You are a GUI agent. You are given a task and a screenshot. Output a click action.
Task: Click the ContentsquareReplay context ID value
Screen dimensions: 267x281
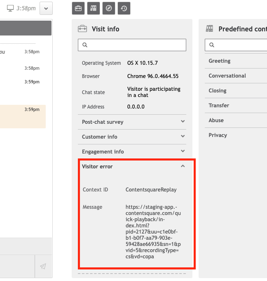[x=151, y=190]
